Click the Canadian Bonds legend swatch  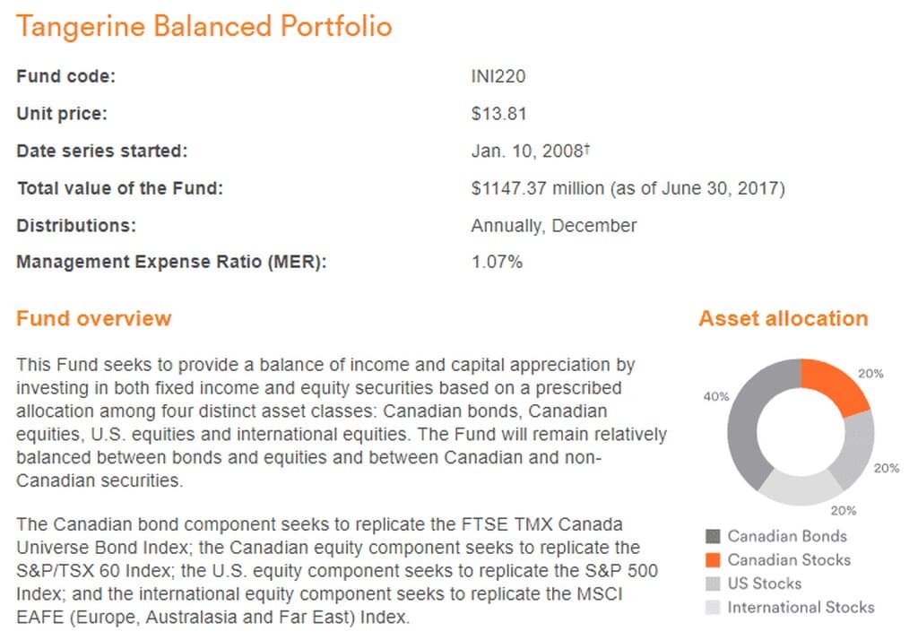pos(713,536)
